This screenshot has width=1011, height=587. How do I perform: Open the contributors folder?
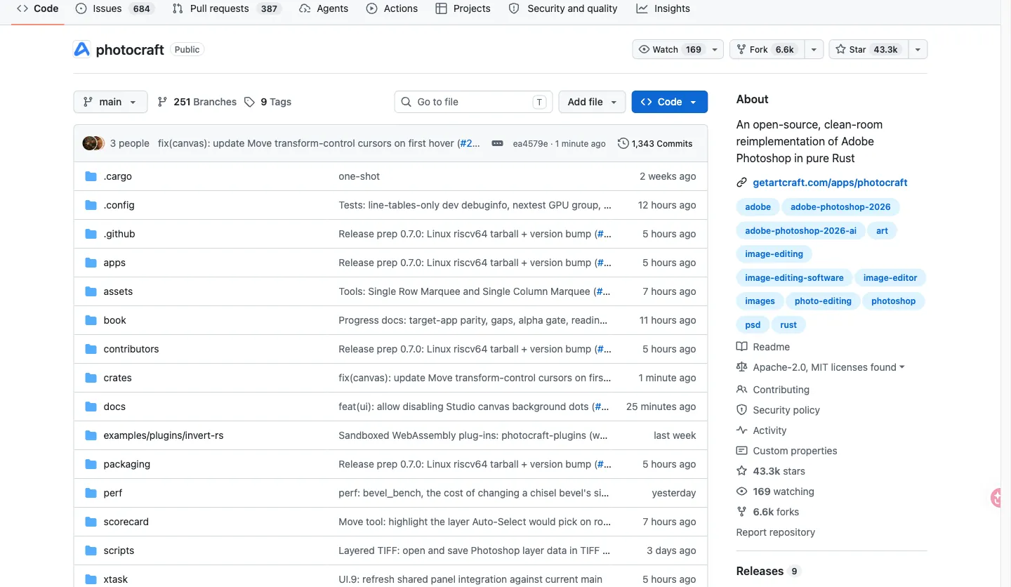tap(131, 349)
